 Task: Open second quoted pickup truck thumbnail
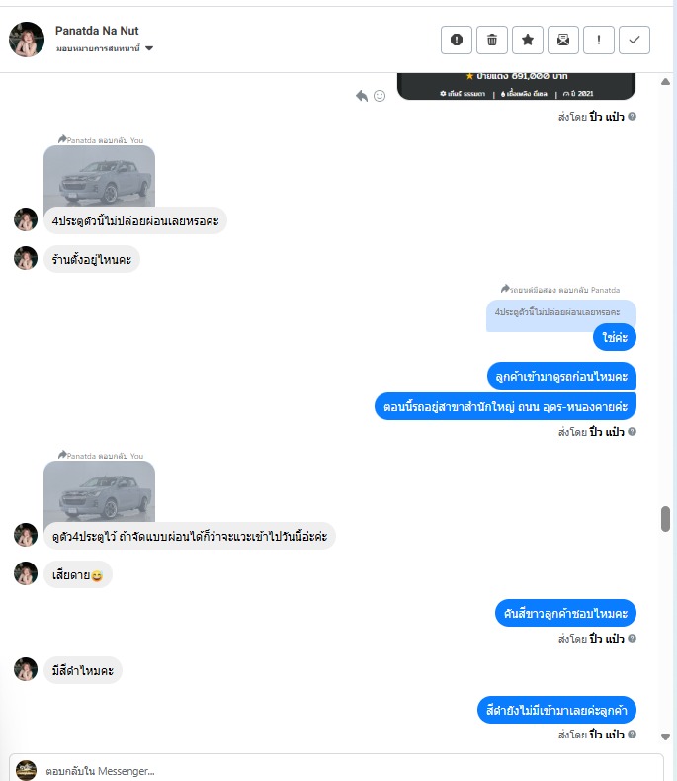100,491
